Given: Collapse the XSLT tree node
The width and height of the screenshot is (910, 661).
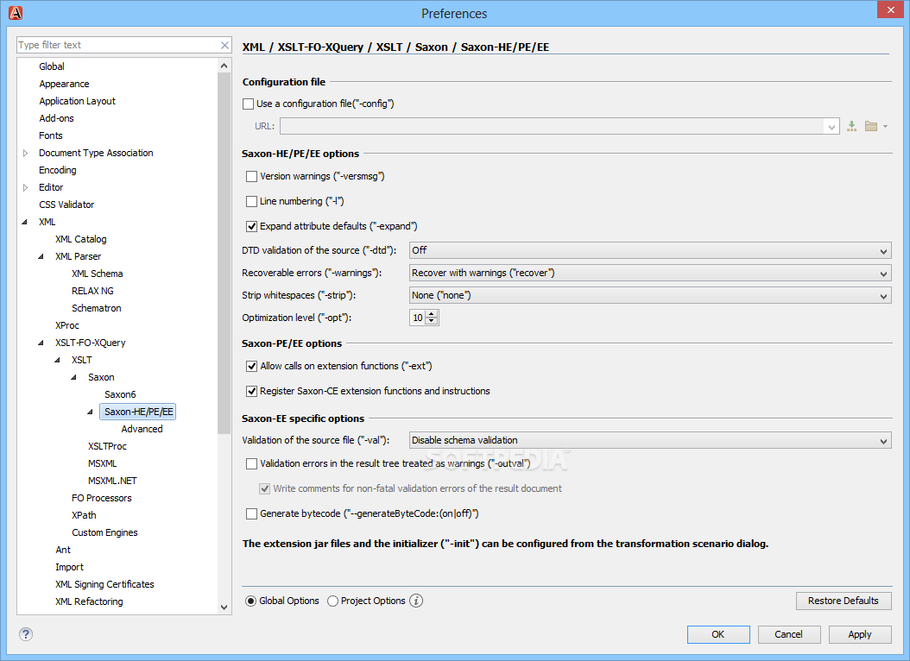Looking at the screenshot, I should [x=57, y=360].
